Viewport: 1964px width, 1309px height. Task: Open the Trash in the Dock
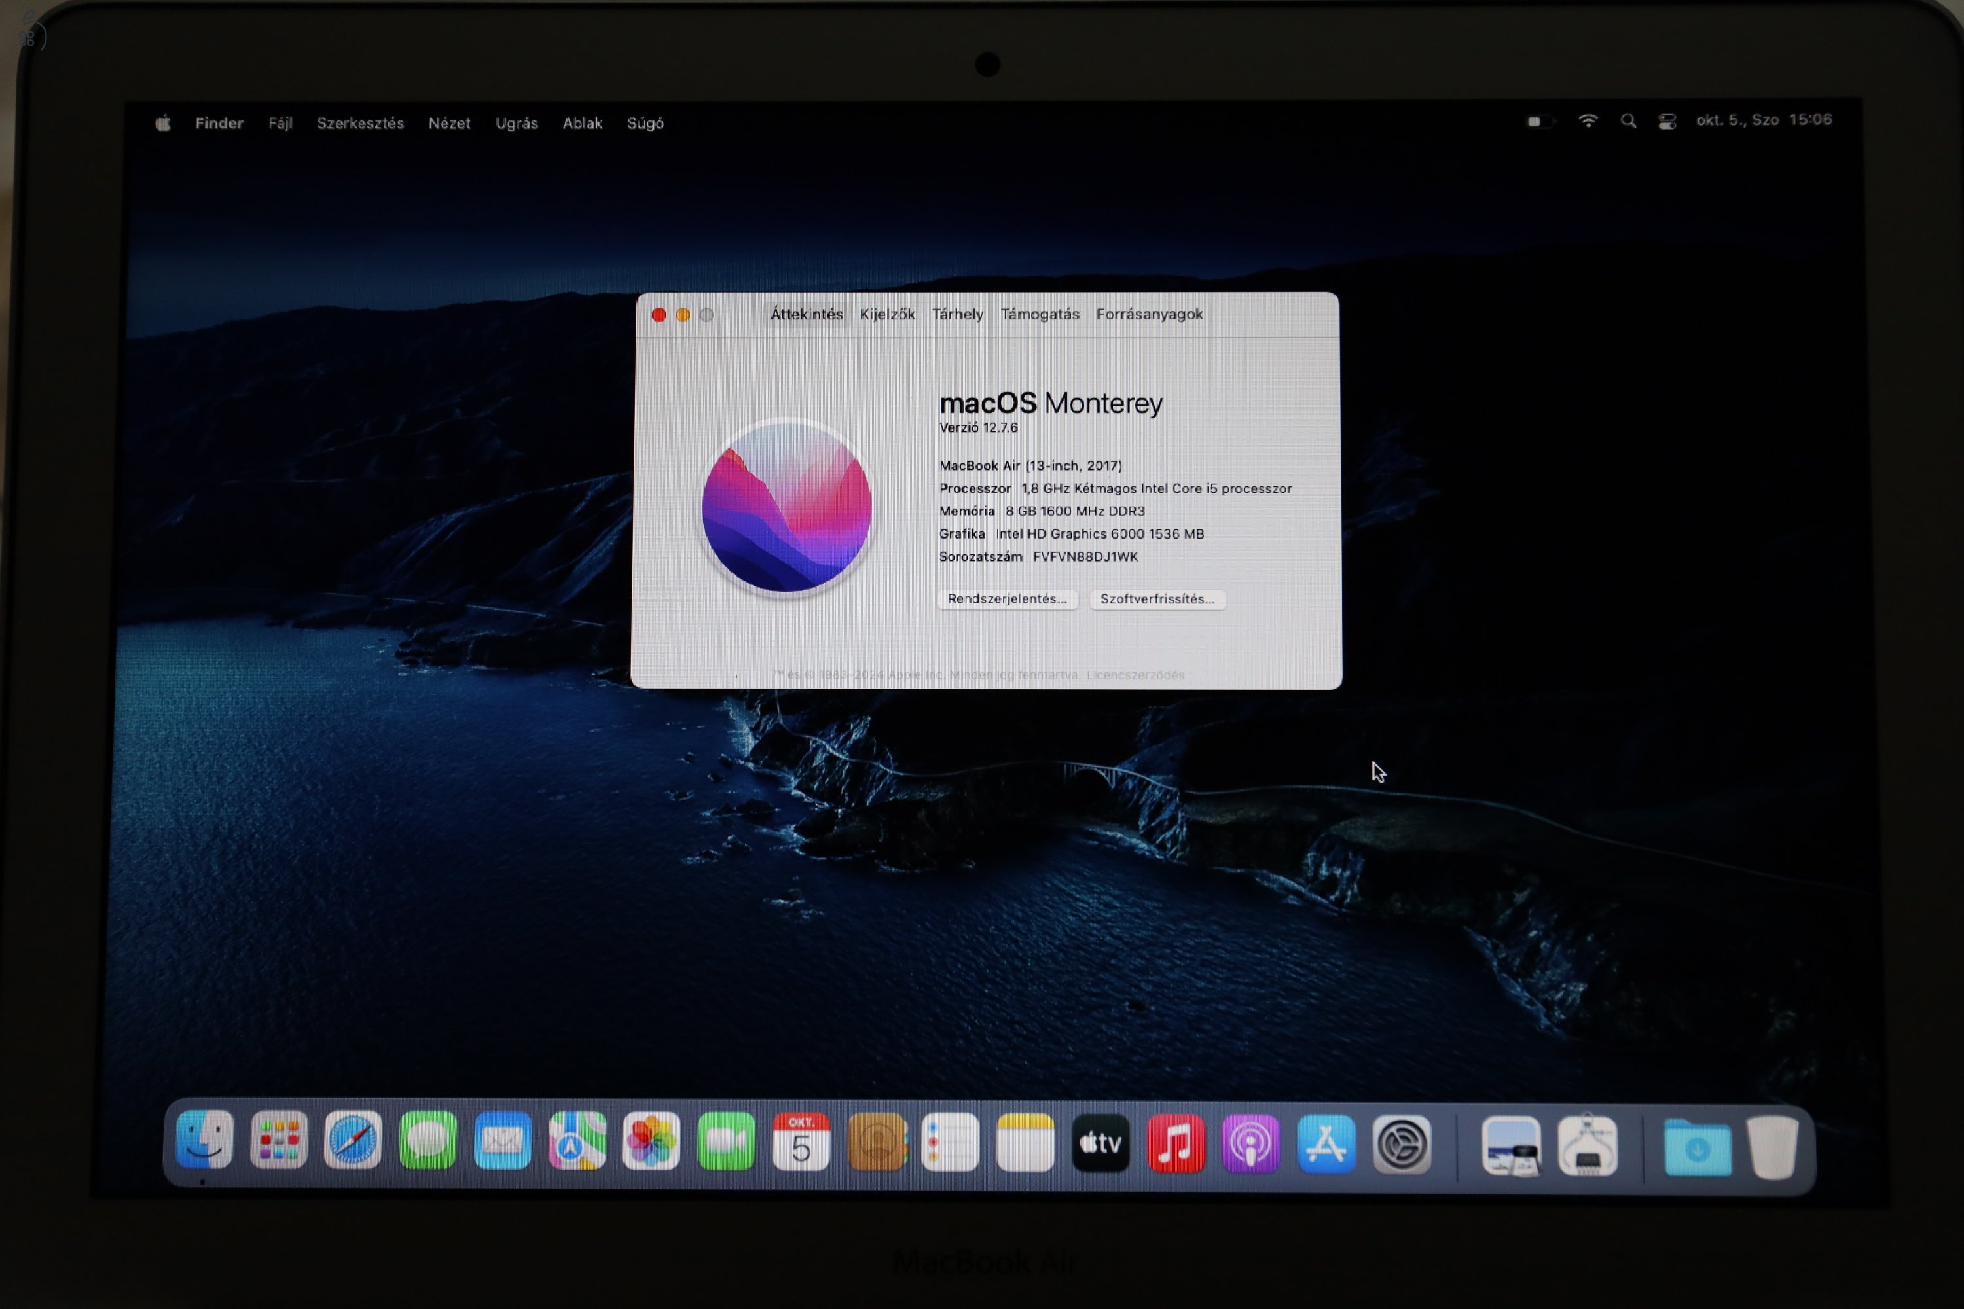[1773, 1149]
